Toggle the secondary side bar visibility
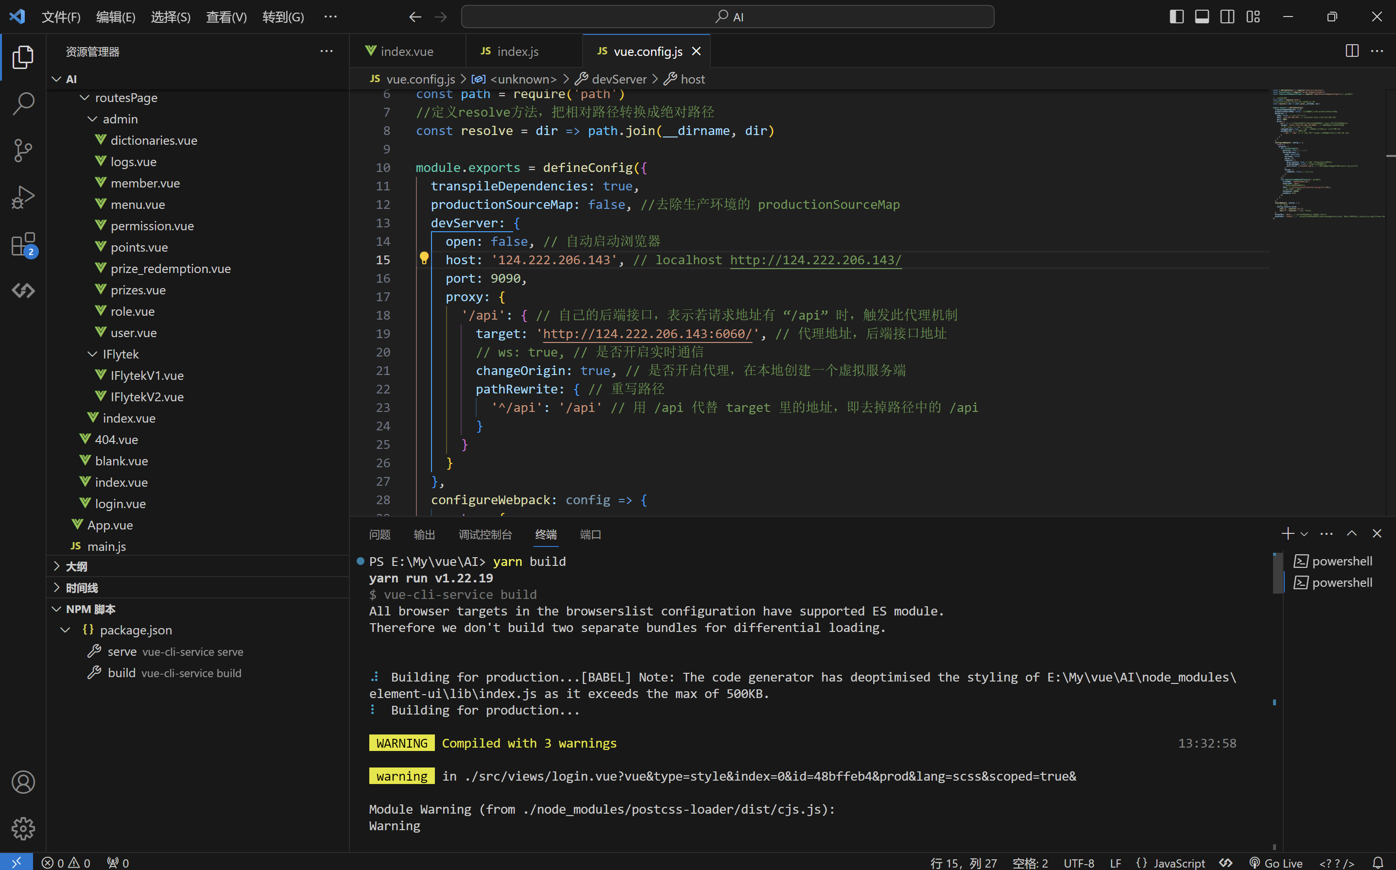This screenshot has height=870, width=1396. pos(1227,17)
